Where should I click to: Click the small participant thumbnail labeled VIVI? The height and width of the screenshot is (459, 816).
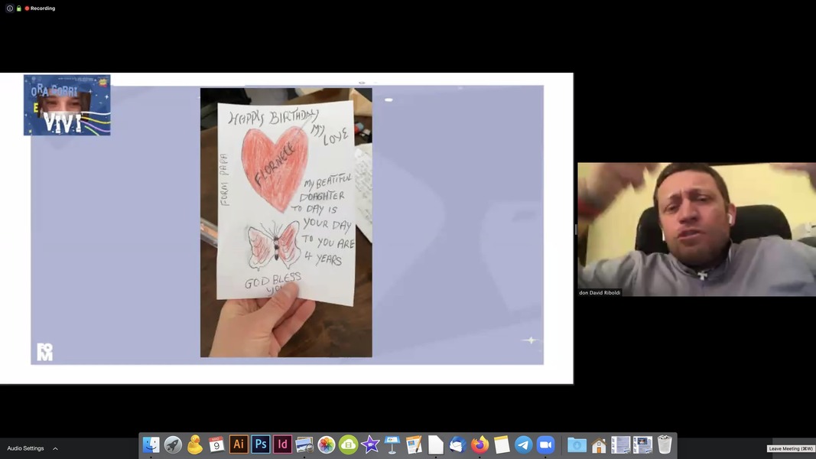(67, 105)
